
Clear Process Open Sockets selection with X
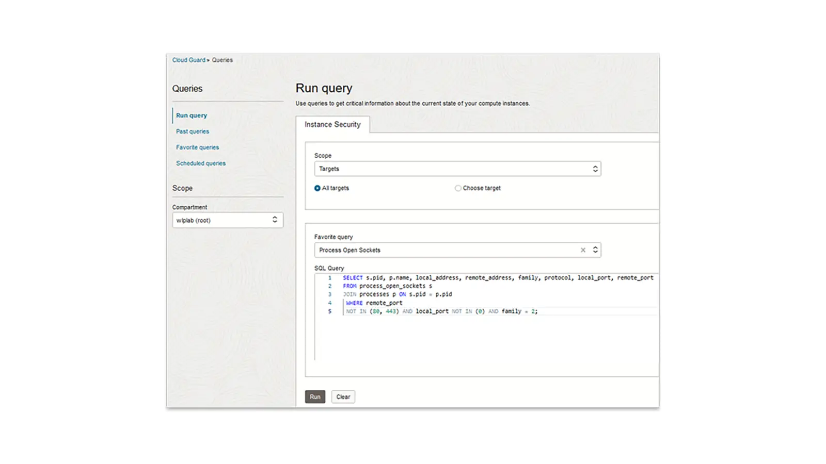pyautogui.click(x=583, y=250)
